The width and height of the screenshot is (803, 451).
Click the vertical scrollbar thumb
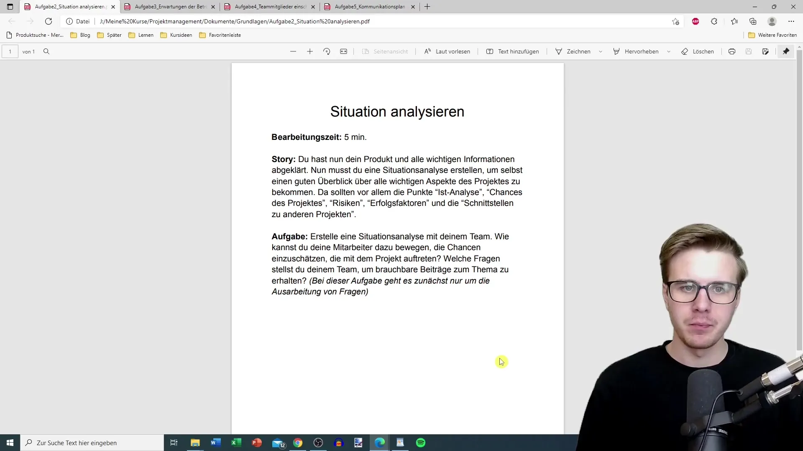[x=799, y=200]
